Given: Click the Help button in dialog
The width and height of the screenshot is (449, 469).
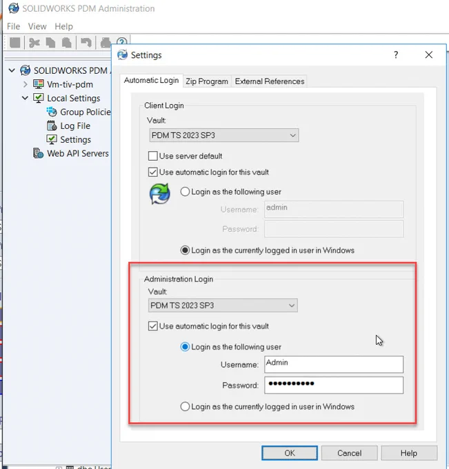Looking at the screenshot, I should coord(409,453).
